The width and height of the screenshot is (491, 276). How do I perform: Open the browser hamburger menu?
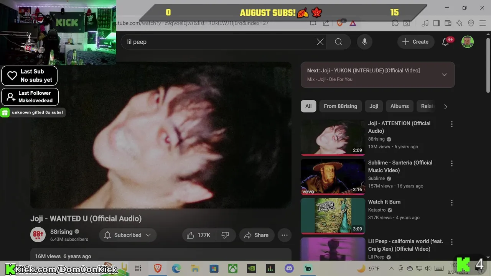pyautogui.click(x=483, y=23)
